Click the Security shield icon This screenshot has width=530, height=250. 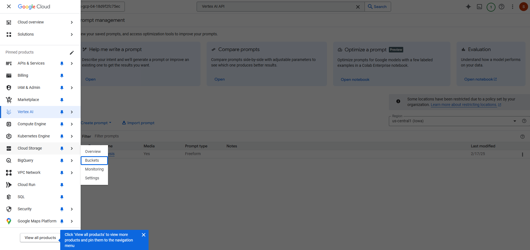(9, 209)
